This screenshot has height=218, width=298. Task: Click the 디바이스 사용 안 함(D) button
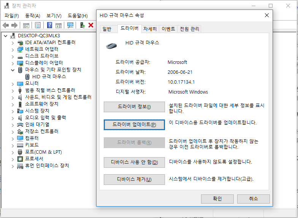[134, 162]
